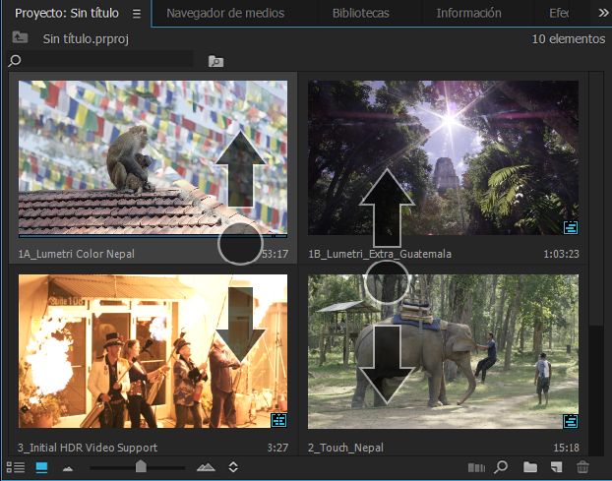Expand hidden panel tabs with double chevron
This screenshot has width=612, height=481.
coord(603,13)
